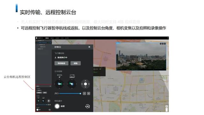Rotate gimbal left with d-pad left arrow
The width and height of the screenshot is (204, 115).
[x=82, y=84]
